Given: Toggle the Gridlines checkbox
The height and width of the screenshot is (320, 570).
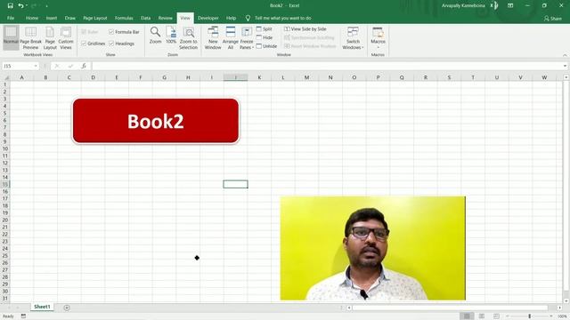Looking at the screenshot, I should [x=84, y=44].
